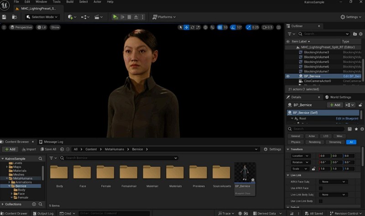Open the Outliner settings gear
Screen dimensions: 365x216
pos(360,34)
